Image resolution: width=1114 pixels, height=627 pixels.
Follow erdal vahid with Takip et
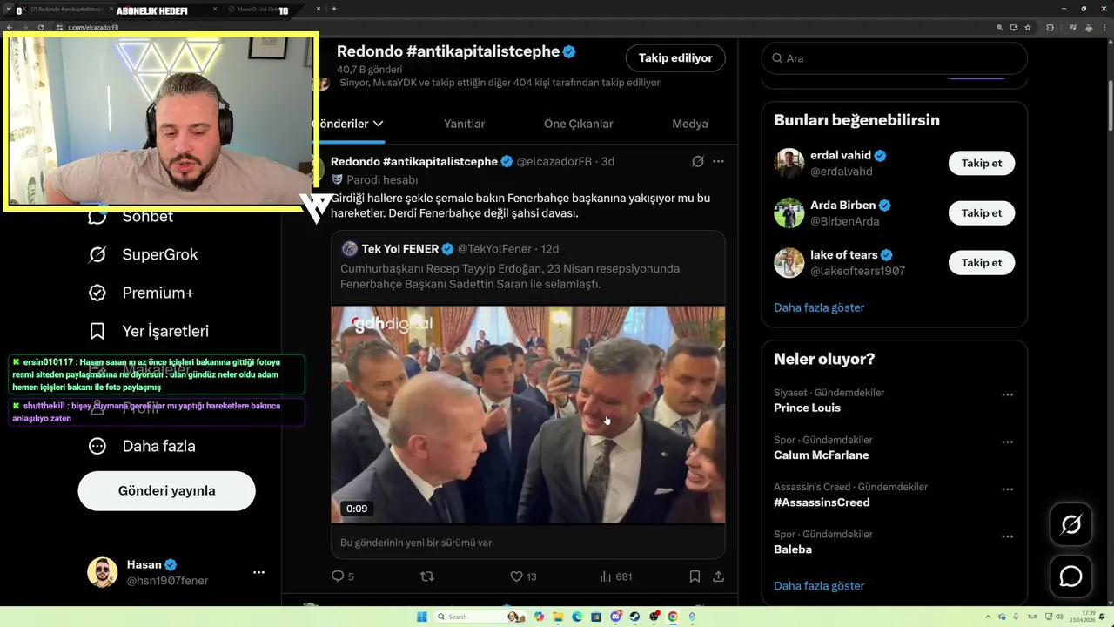point(982,163)
